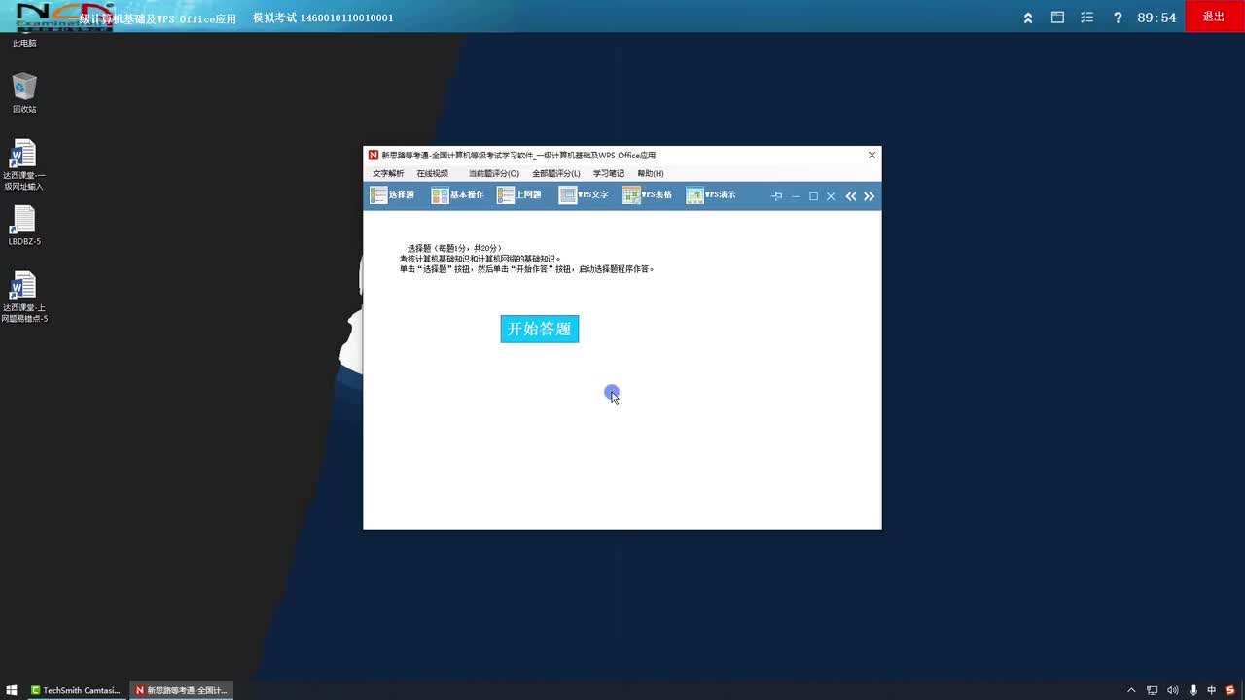The image size is (1245, 700).
Task: Click the 新思路等考通 title bar app icon
Action: point(373,156)
